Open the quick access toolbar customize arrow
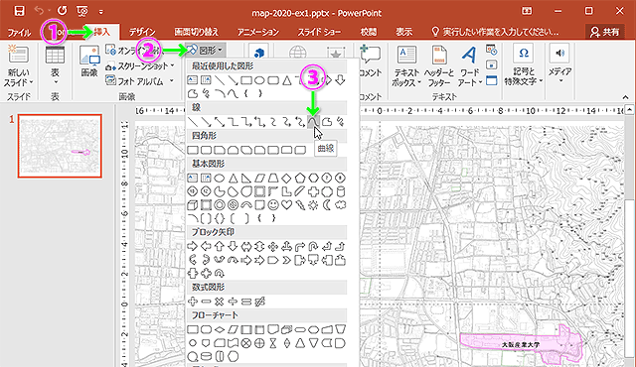Image resolution: width=636 pixels, height=367 pixels. (101, 12)
